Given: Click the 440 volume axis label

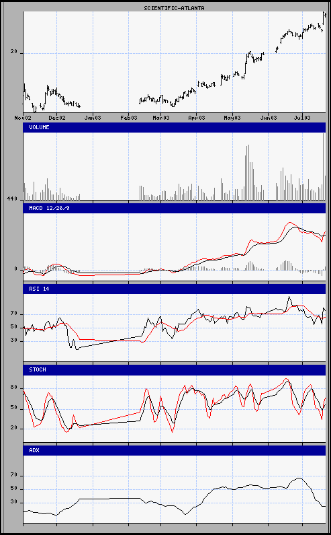Looking at the screenshot, I should [12, 199].
